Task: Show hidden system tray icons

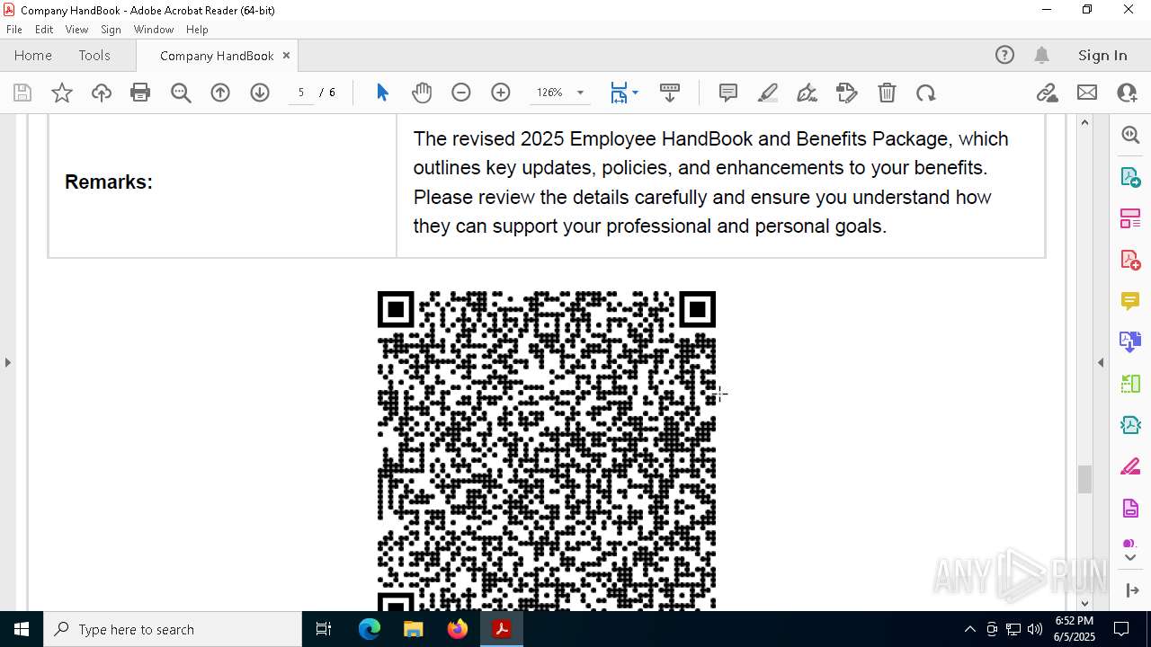Action: [969, 629]
